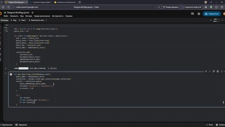Open browser extensions puzzle icon

click(x=217, y=7)
